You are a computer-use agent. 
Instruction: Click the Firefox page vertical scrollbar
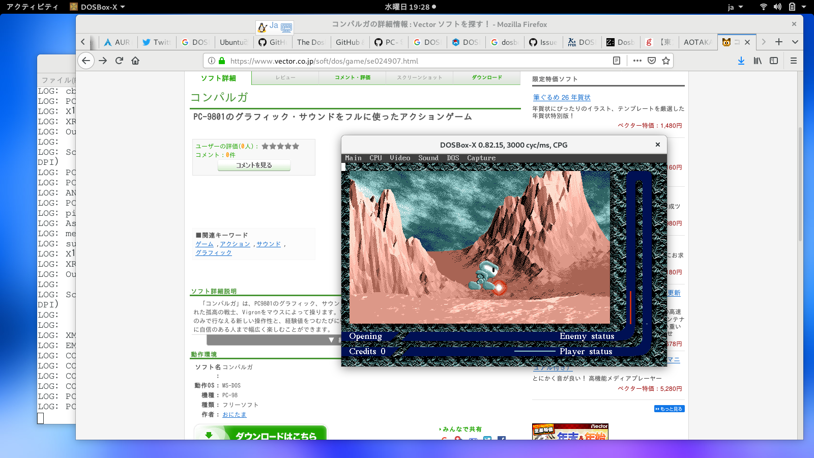tap(800, 183)
